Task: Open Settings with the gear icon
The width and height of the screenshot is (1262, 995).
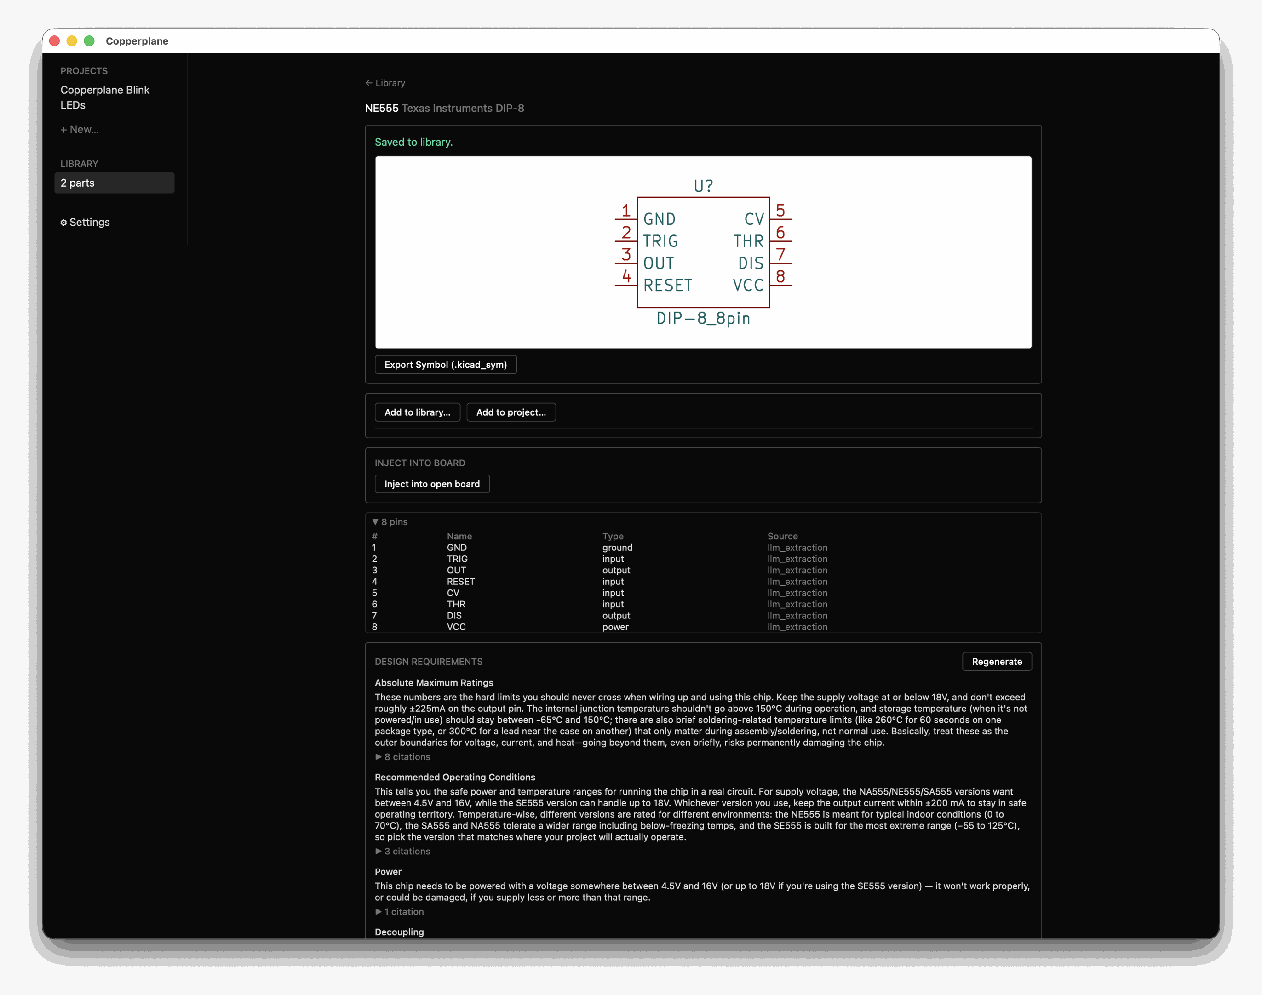Action: click(x=85, y=223)
